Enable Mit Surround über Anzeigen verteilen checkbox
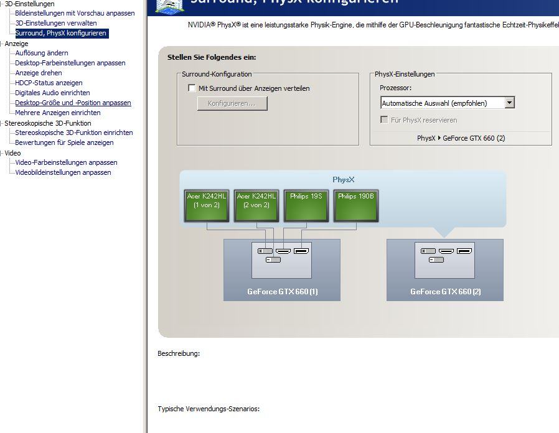559x433 pixels. tap(192, 88)
